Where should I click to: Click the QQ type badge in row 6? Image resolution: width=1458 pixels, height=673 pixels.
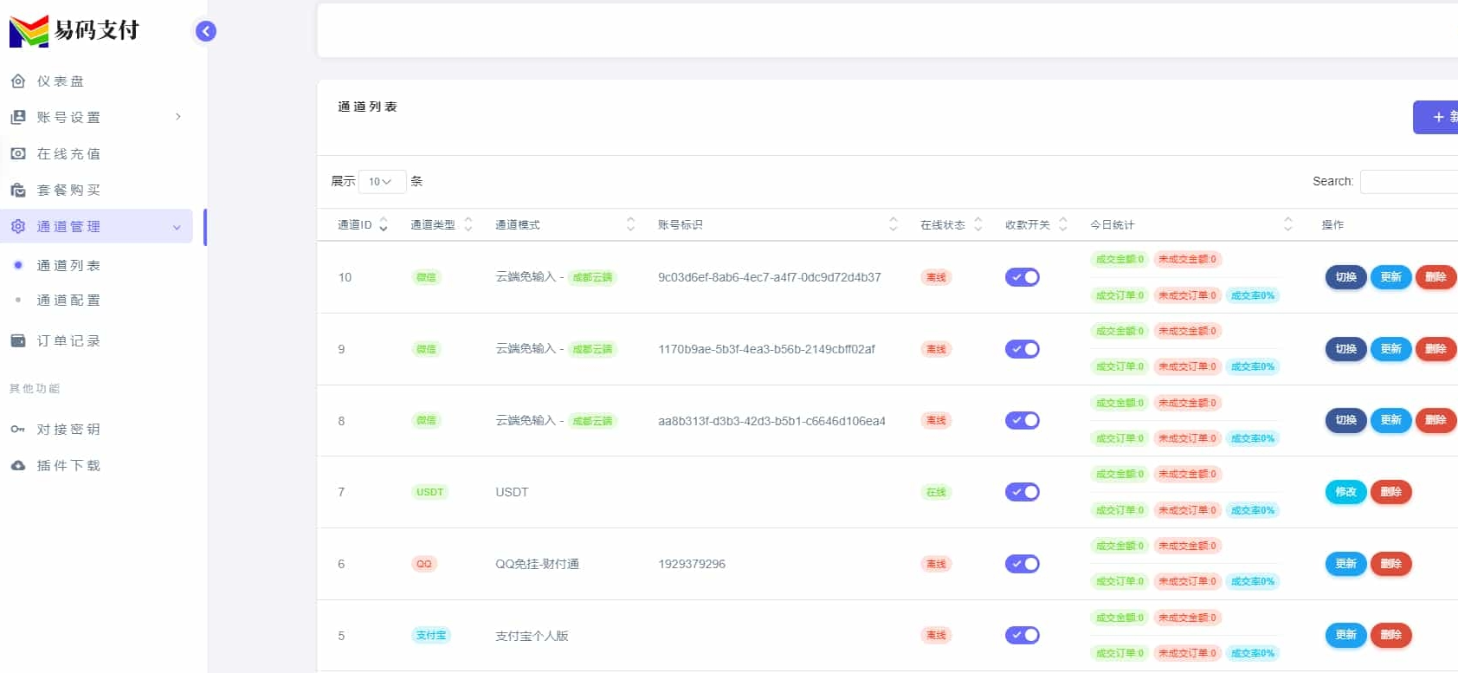(x=424, y=564)
